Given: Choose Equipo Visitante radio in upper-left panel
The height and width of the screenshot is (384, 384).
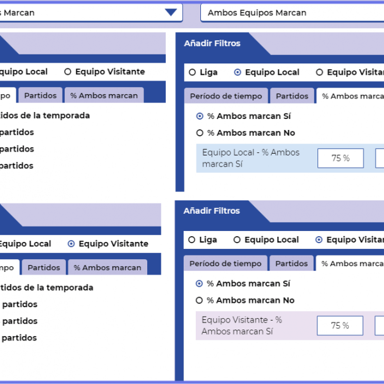Looking at the screenshot, I should pyautogui.click(x=68, y=72).
